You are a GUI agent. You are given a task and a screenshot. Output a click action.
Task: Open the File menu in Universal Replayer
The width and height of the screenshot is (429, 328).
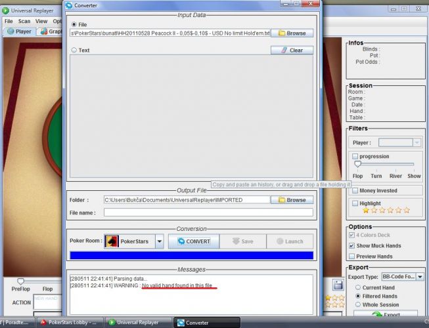point(9,21)
